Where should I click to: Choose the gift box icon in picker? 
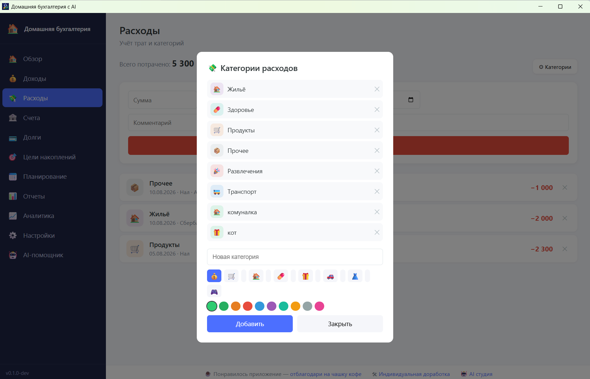[x=306, y=276]
